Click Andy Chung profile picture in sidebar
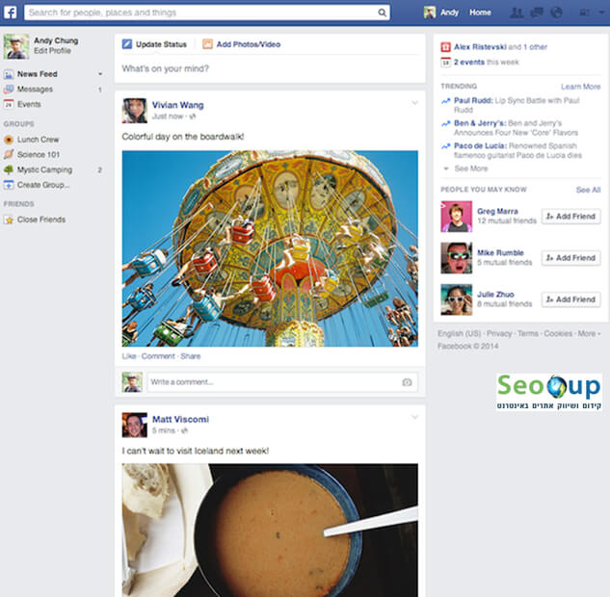 [x=16, y=46]
